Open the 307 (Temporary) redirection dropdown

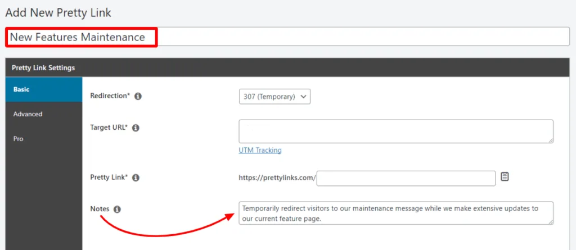[274, 97]
